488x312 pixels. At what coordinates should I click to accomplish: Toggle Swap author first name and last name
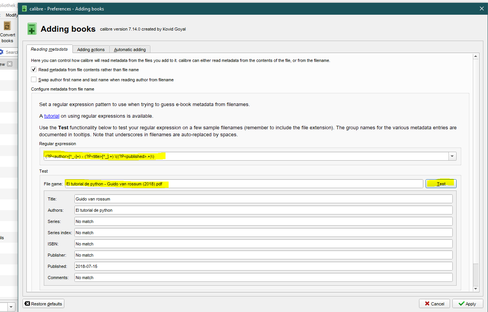34,80
